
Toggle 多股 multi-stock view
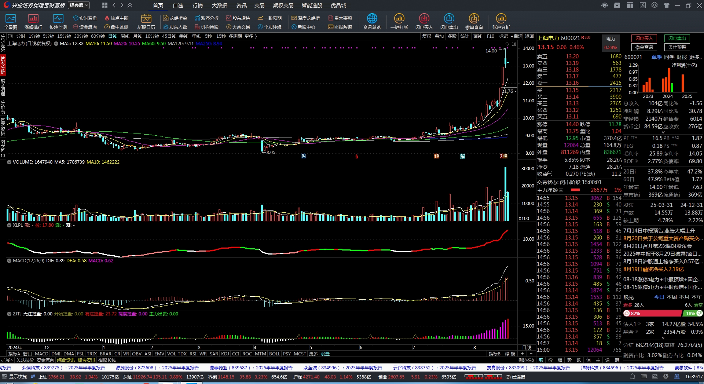(452, 36)
